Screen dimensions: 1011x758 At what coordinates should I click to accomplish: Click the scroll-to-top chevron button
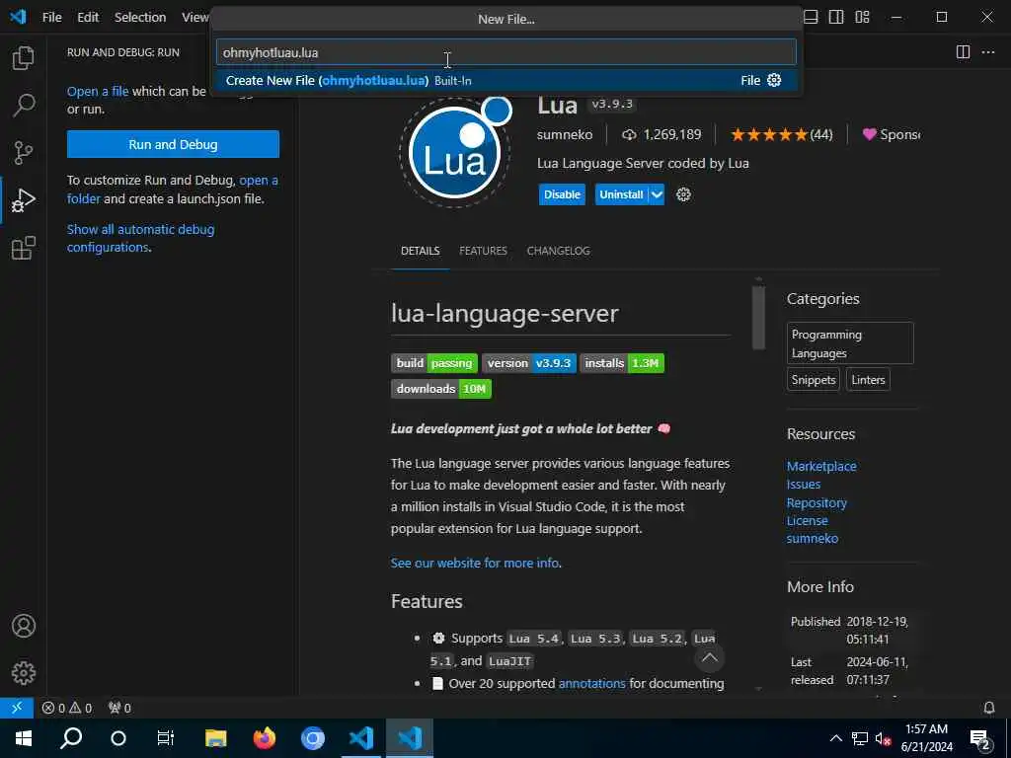click(x=709, y=657)
